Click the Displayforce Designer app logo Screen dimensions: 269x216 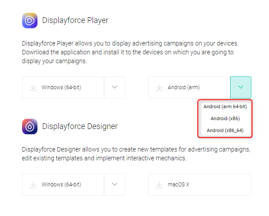point(30,126)
